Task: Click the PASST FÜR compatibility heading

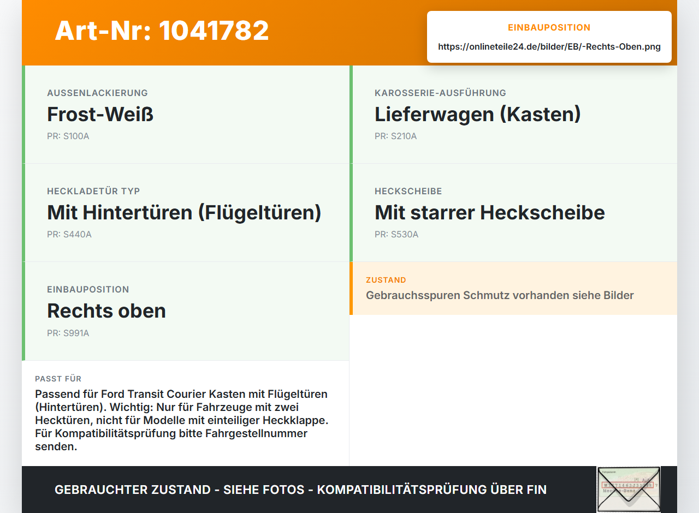Action: click(58, 379)
